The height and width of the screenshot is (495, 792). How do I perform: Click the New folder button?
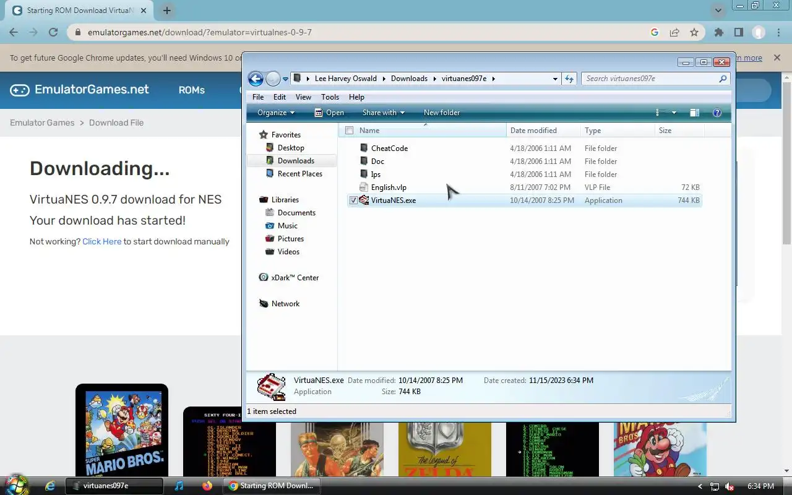(x=442, y=113)
